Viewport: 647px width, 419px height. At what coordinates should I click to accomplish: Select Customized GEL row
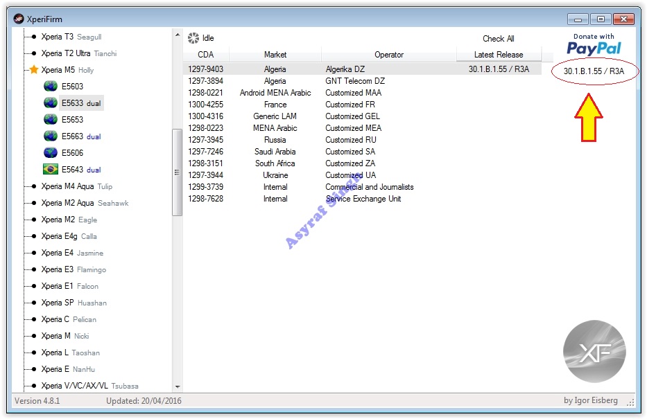tap(362, 116)
